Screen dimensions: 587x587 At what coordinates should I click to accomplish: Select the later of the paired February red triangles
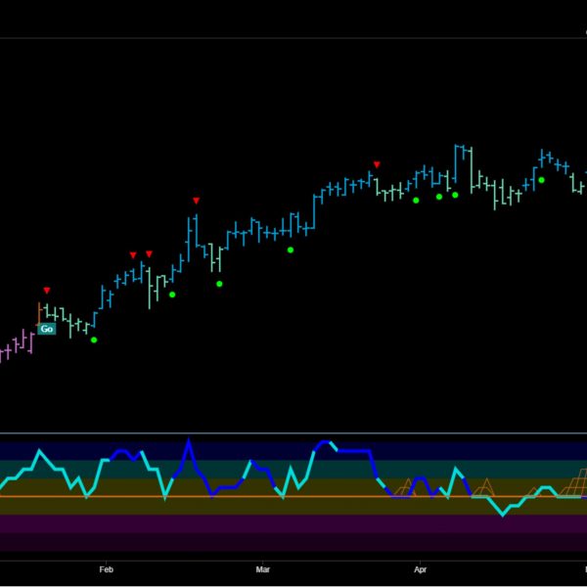(149, 254)
